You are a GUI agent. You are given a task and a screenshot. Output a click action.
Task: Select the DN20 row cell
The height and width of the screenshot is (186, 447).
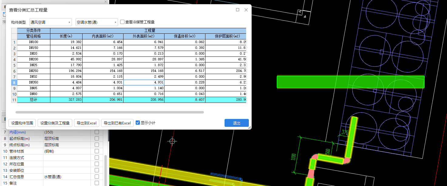click(34, 53)
